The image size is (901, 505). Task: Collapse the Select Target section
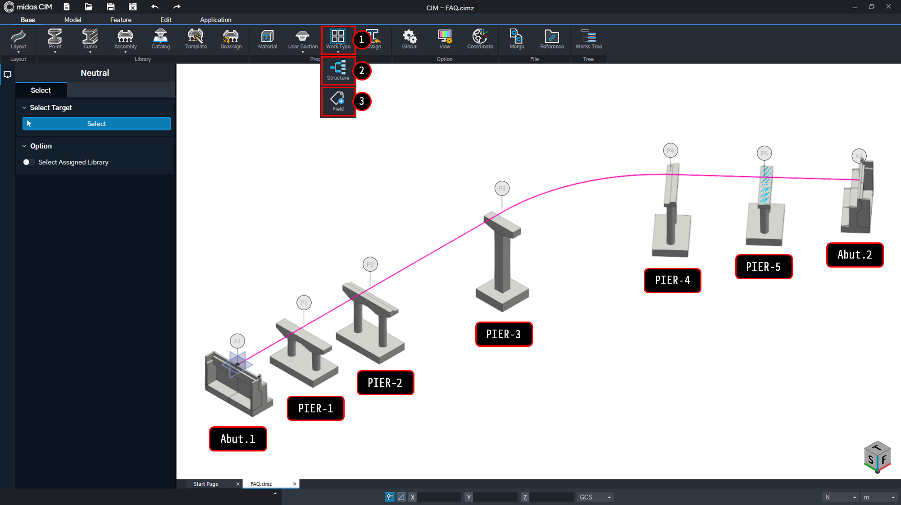25,107
